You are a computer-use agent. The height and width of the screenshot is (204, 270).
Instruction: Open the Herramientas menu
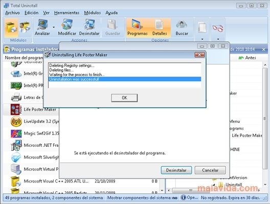coord(66,13)
